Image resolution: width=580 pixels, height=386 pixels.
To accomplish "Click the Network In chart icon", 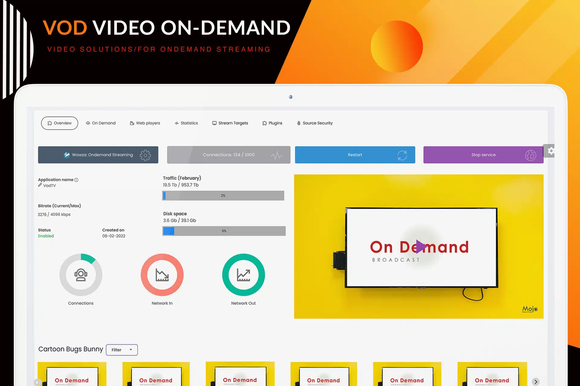I will coord(162,275).
